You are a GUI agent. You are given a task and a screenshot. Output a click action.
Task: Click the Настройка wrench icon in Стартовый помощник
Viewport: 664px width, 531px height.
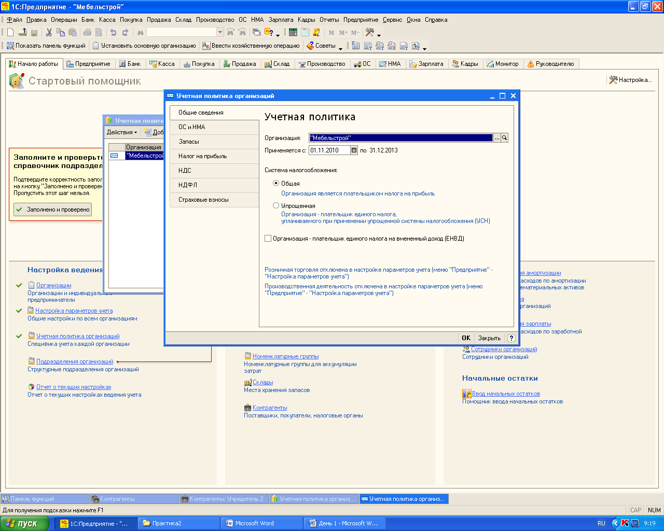tap(613, 80)
